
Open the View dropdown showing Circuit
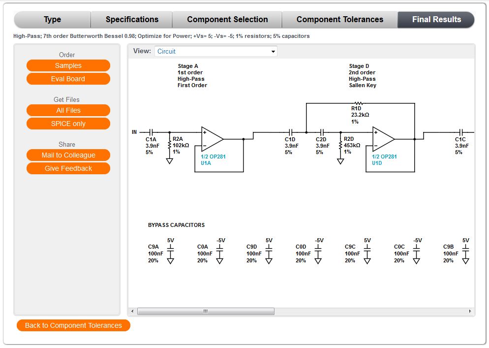tap(215, 51)
